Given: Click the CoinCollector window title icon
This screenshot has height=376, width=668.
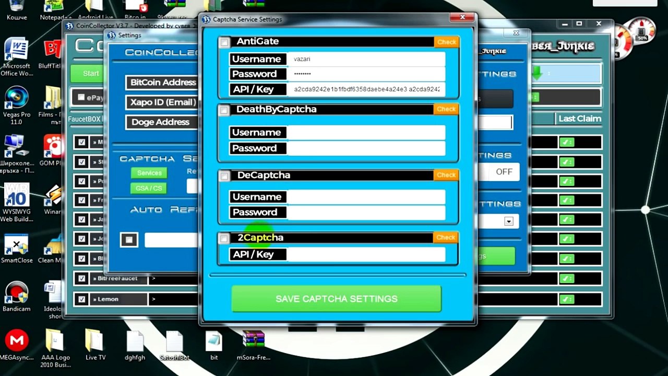Looking at the screenshot, I should point(69,26).
